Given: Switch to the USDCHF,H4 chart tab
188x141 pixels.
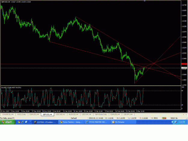Looking at the screenshot, I should [x=86, y=115].
